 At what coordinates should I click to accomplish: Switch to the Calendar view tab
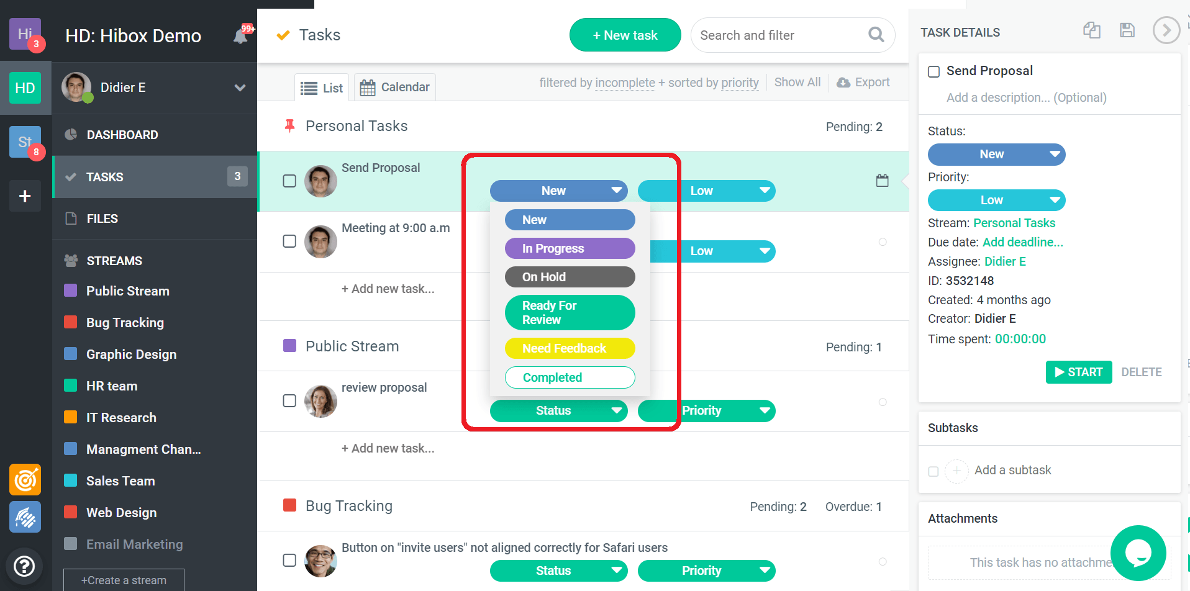tap(395, 88)
